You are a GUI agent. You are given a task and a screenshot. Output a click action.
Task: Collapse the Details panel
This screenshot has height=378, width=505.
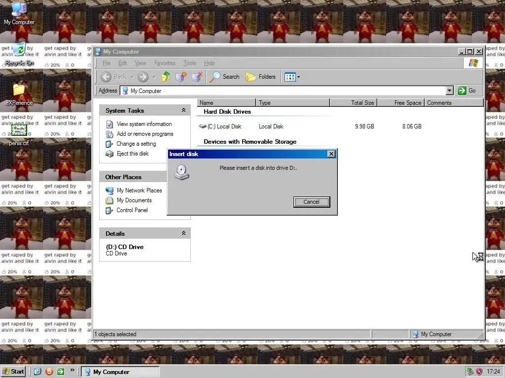183,233
